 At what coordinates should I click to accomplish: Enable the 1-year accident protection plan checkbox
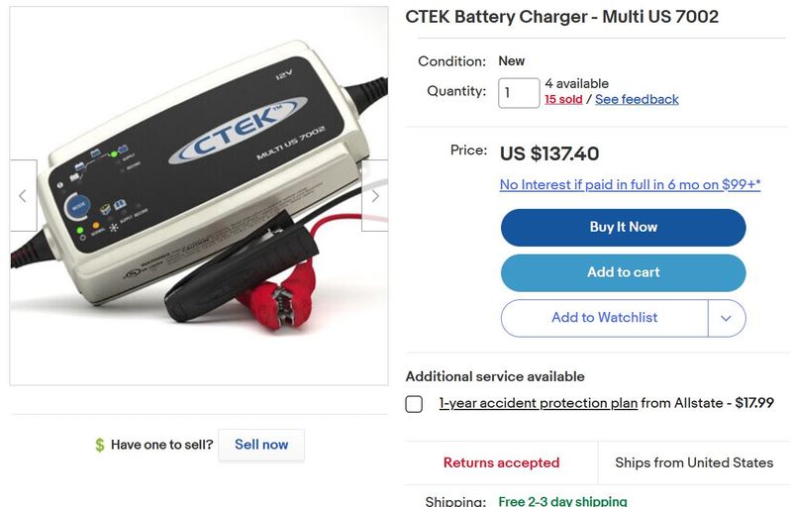(x=414, y=404)
